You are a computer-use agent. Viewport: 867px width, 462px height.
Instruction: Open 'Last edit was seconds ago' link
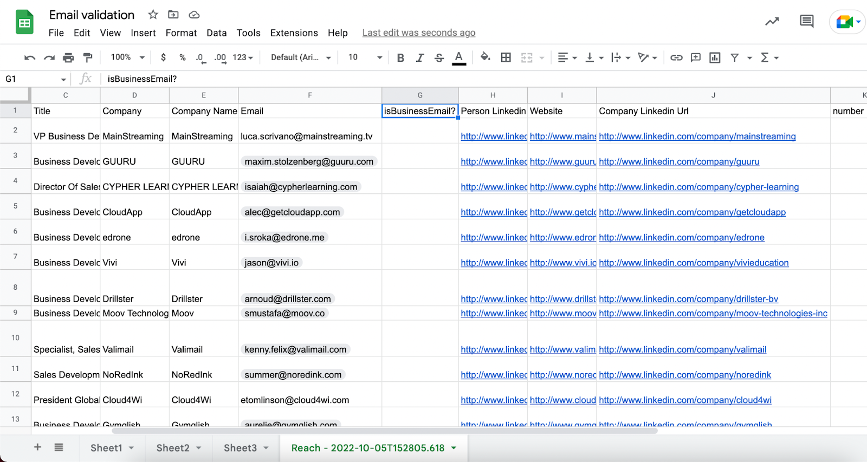419,33
